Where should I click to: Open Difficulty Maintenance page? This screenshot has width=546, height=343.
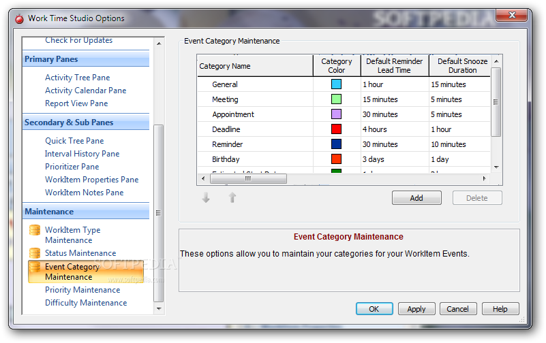[86, 303]
